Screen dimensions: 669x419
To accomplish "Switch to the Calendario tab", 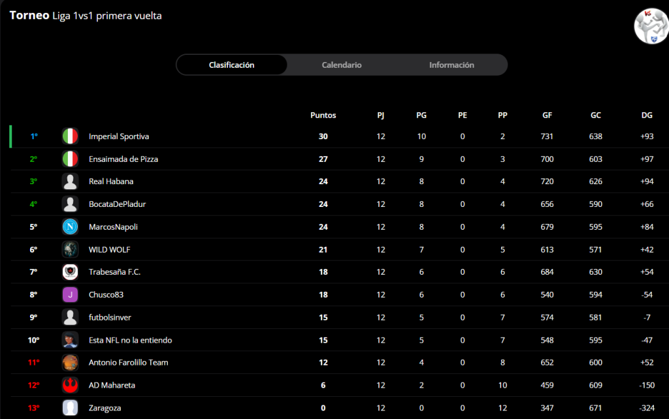I will coord(341,65).
